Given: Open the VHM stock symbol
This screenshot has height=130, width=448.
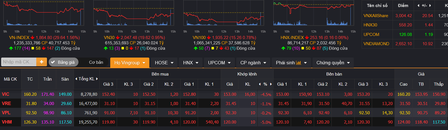Looking at the screenshot, I should [x=7, y=122].
